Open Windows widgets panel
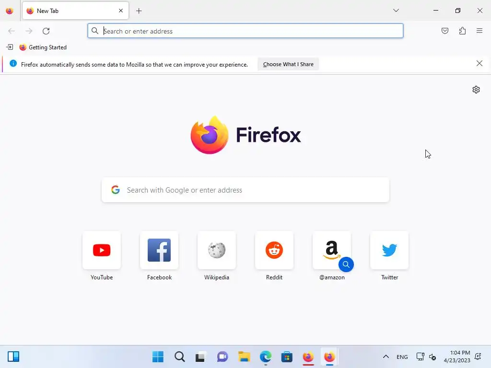Viewport: 491px width, 368px height. [x=13, y=356]
